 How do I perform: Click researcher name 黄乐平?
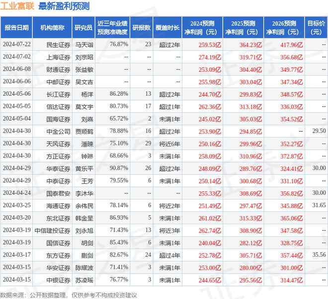tap(84, 168)
